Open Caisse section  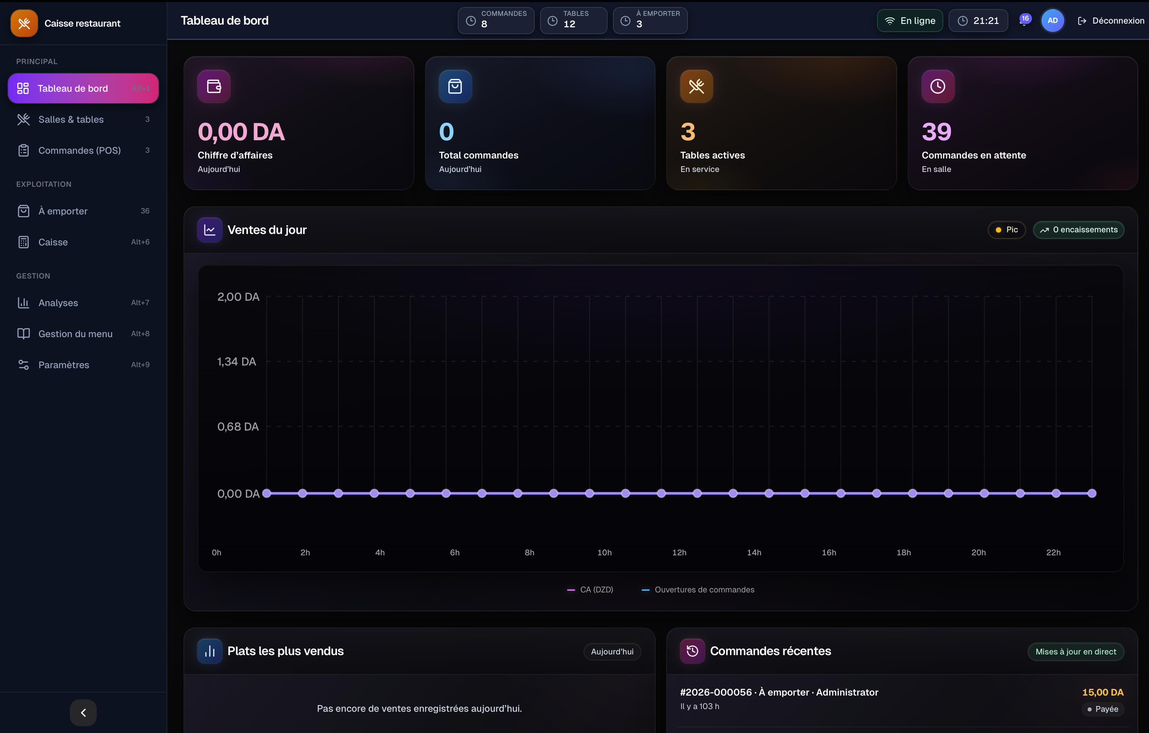pyautogui.click(x=83, y=242)
